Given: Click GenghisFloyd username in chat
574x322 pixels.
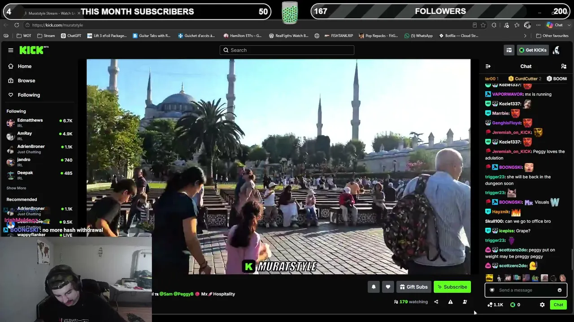Looking at the screenshot, I should point(506,123).
